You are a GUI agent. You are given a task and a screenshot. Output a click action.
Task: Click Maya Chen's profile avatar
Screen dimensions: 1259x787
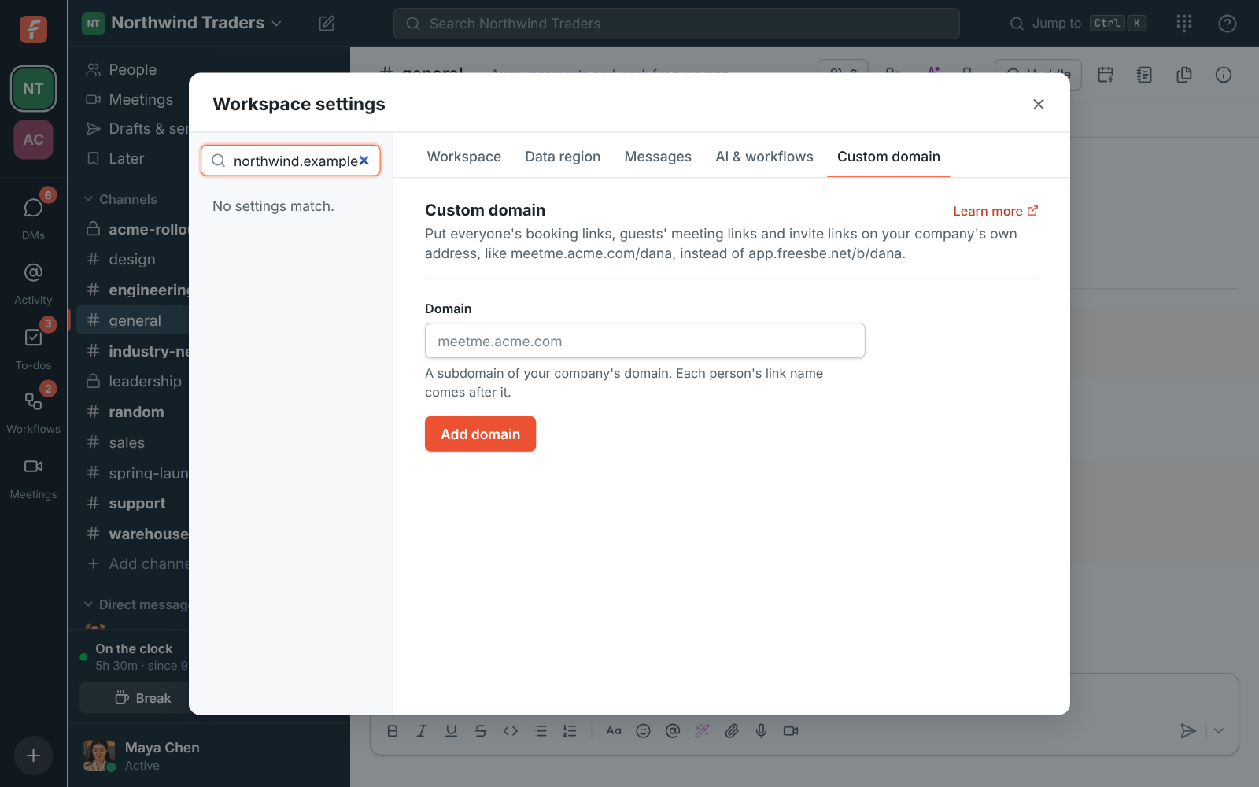point(99,756)
